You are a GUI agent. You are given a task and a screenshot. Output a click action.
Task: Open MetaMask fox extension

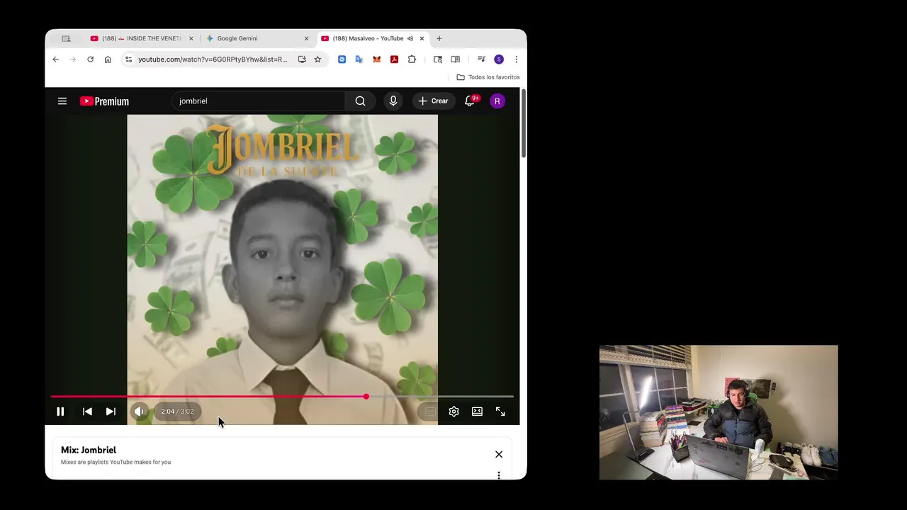click(376, 59)
